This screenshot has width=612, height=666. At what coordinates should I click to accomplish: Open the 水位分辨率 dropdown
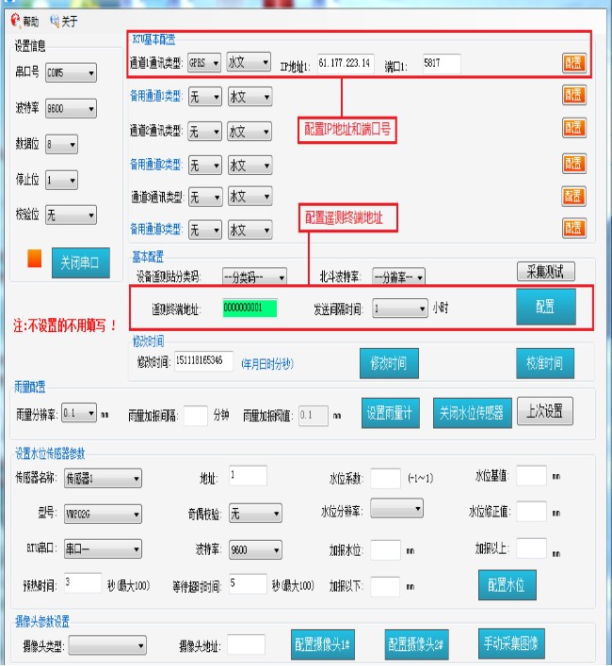[x=397, y=508]
